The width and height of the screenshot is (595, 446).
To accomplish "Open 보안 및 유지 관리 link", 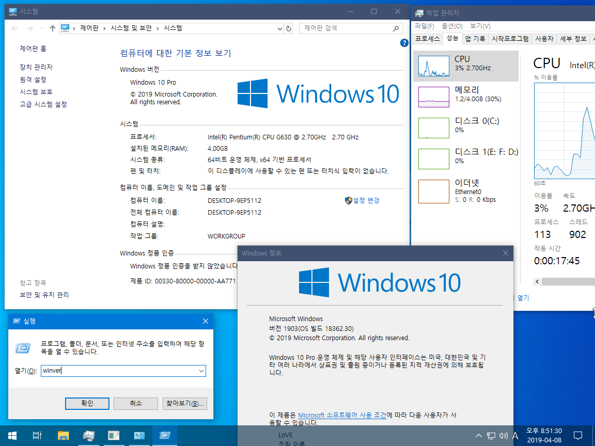I will click(x=44, y=295).
